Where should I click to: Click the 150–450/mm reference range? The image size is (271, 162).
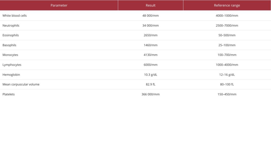pos(227,94)
